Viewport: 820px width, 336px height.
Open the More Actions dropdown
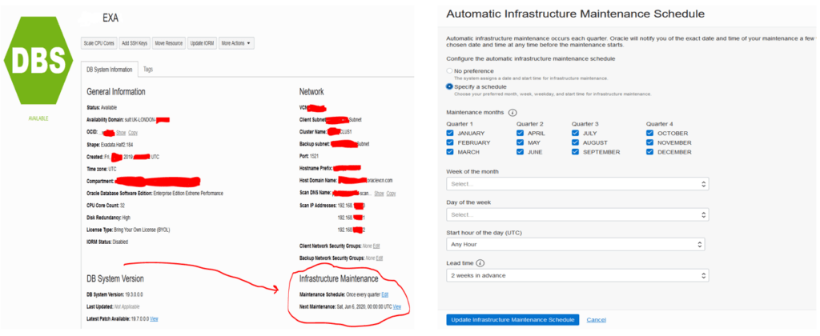click(236, 43)
